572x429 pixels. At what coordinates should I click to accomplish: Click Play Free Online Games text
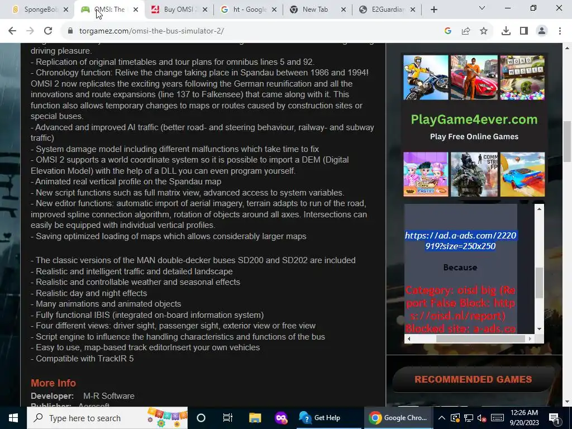pos(474,136)
